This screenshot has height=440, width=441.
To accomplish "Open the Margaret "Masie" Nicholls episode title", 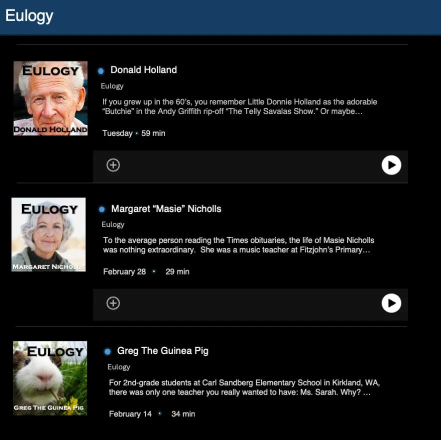I will [x=166, y=208].
